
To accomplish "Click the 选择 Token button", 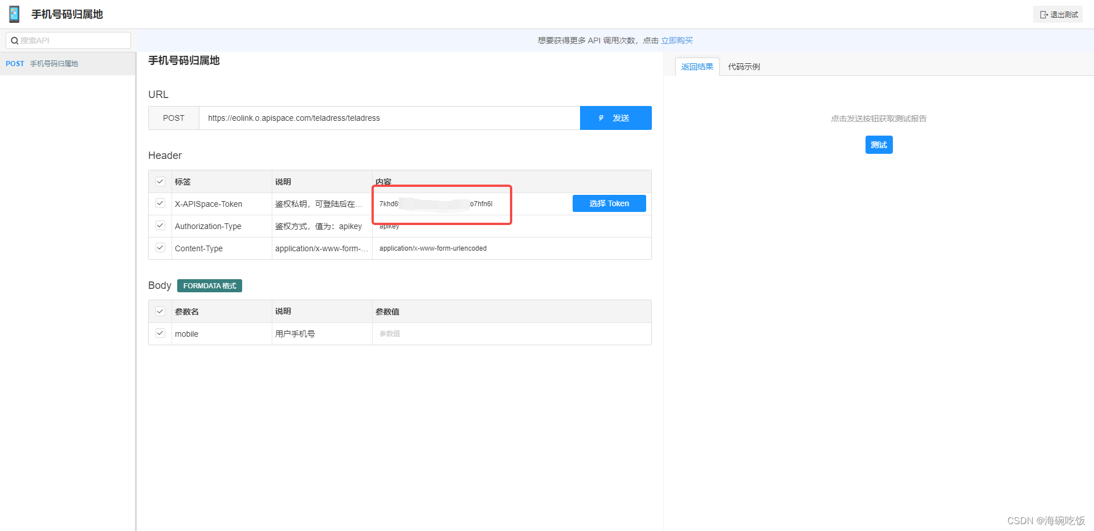I will 609,203.
